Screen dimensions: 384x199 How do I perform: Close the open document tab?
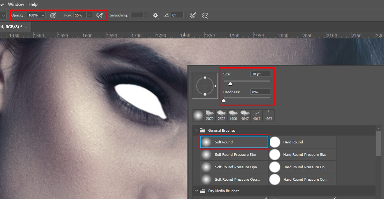pos(26,27)
